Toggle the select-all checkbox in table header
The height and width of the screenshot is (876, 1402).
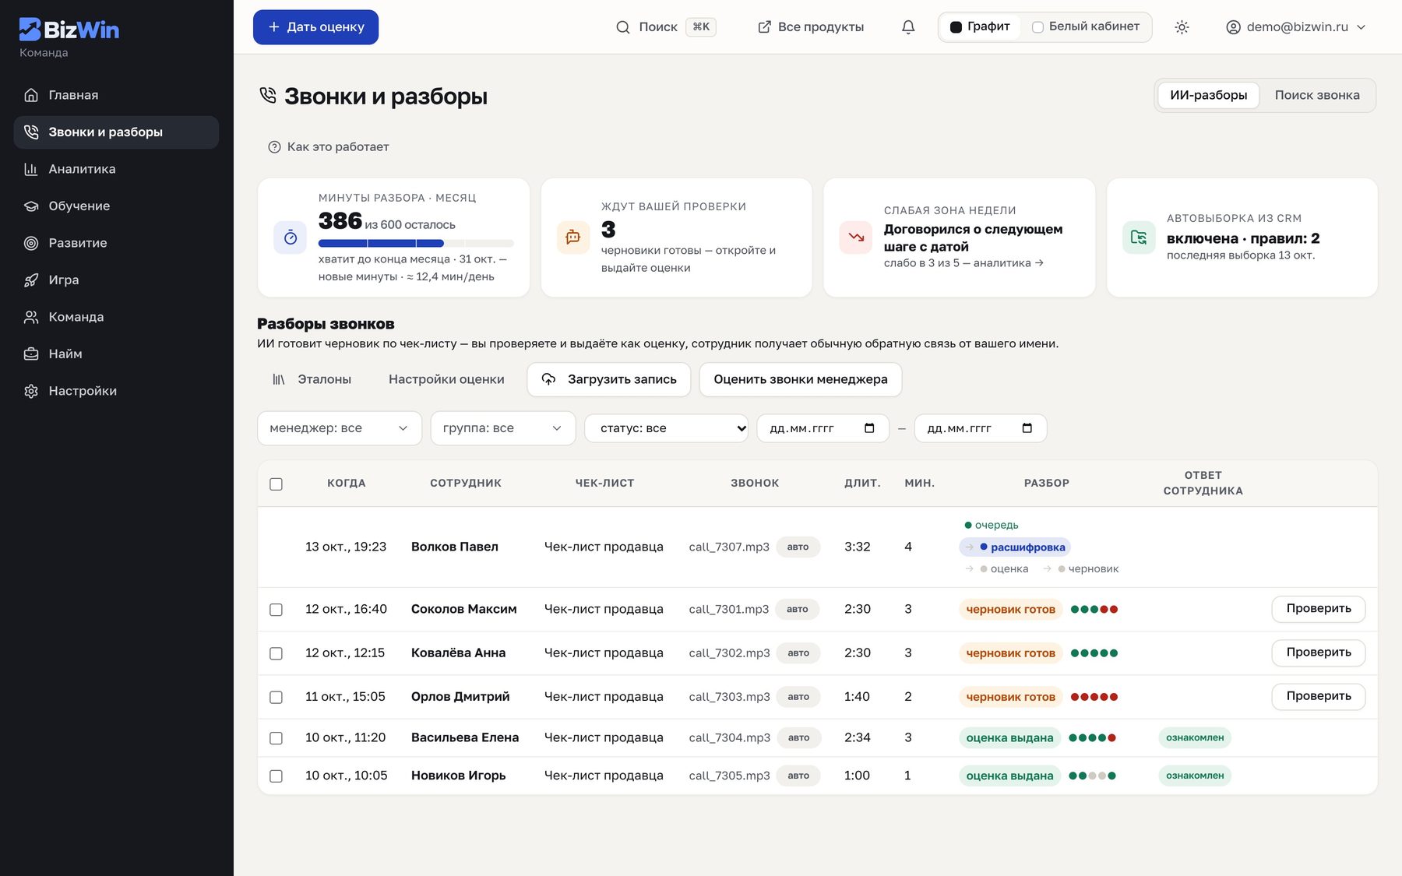click(276, 484)
